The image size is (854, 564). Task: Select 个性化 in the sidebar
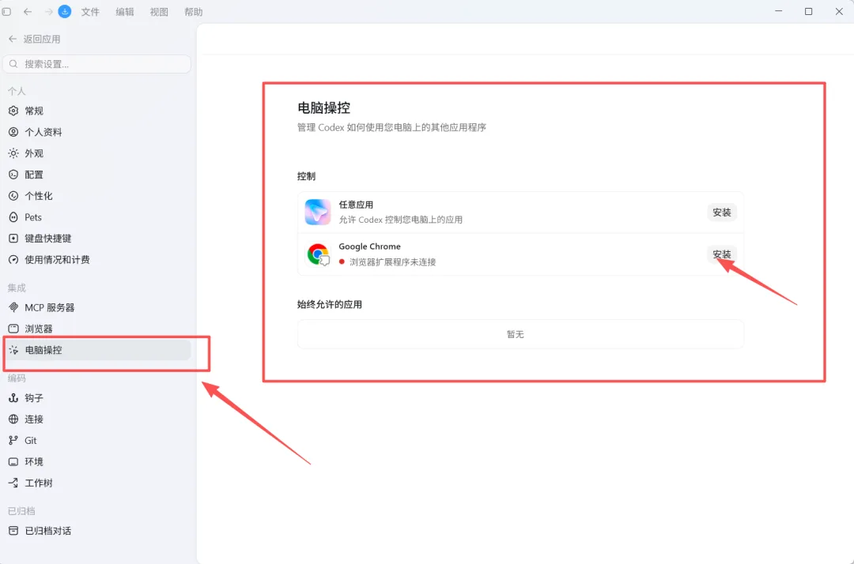[x=97, y=196]
